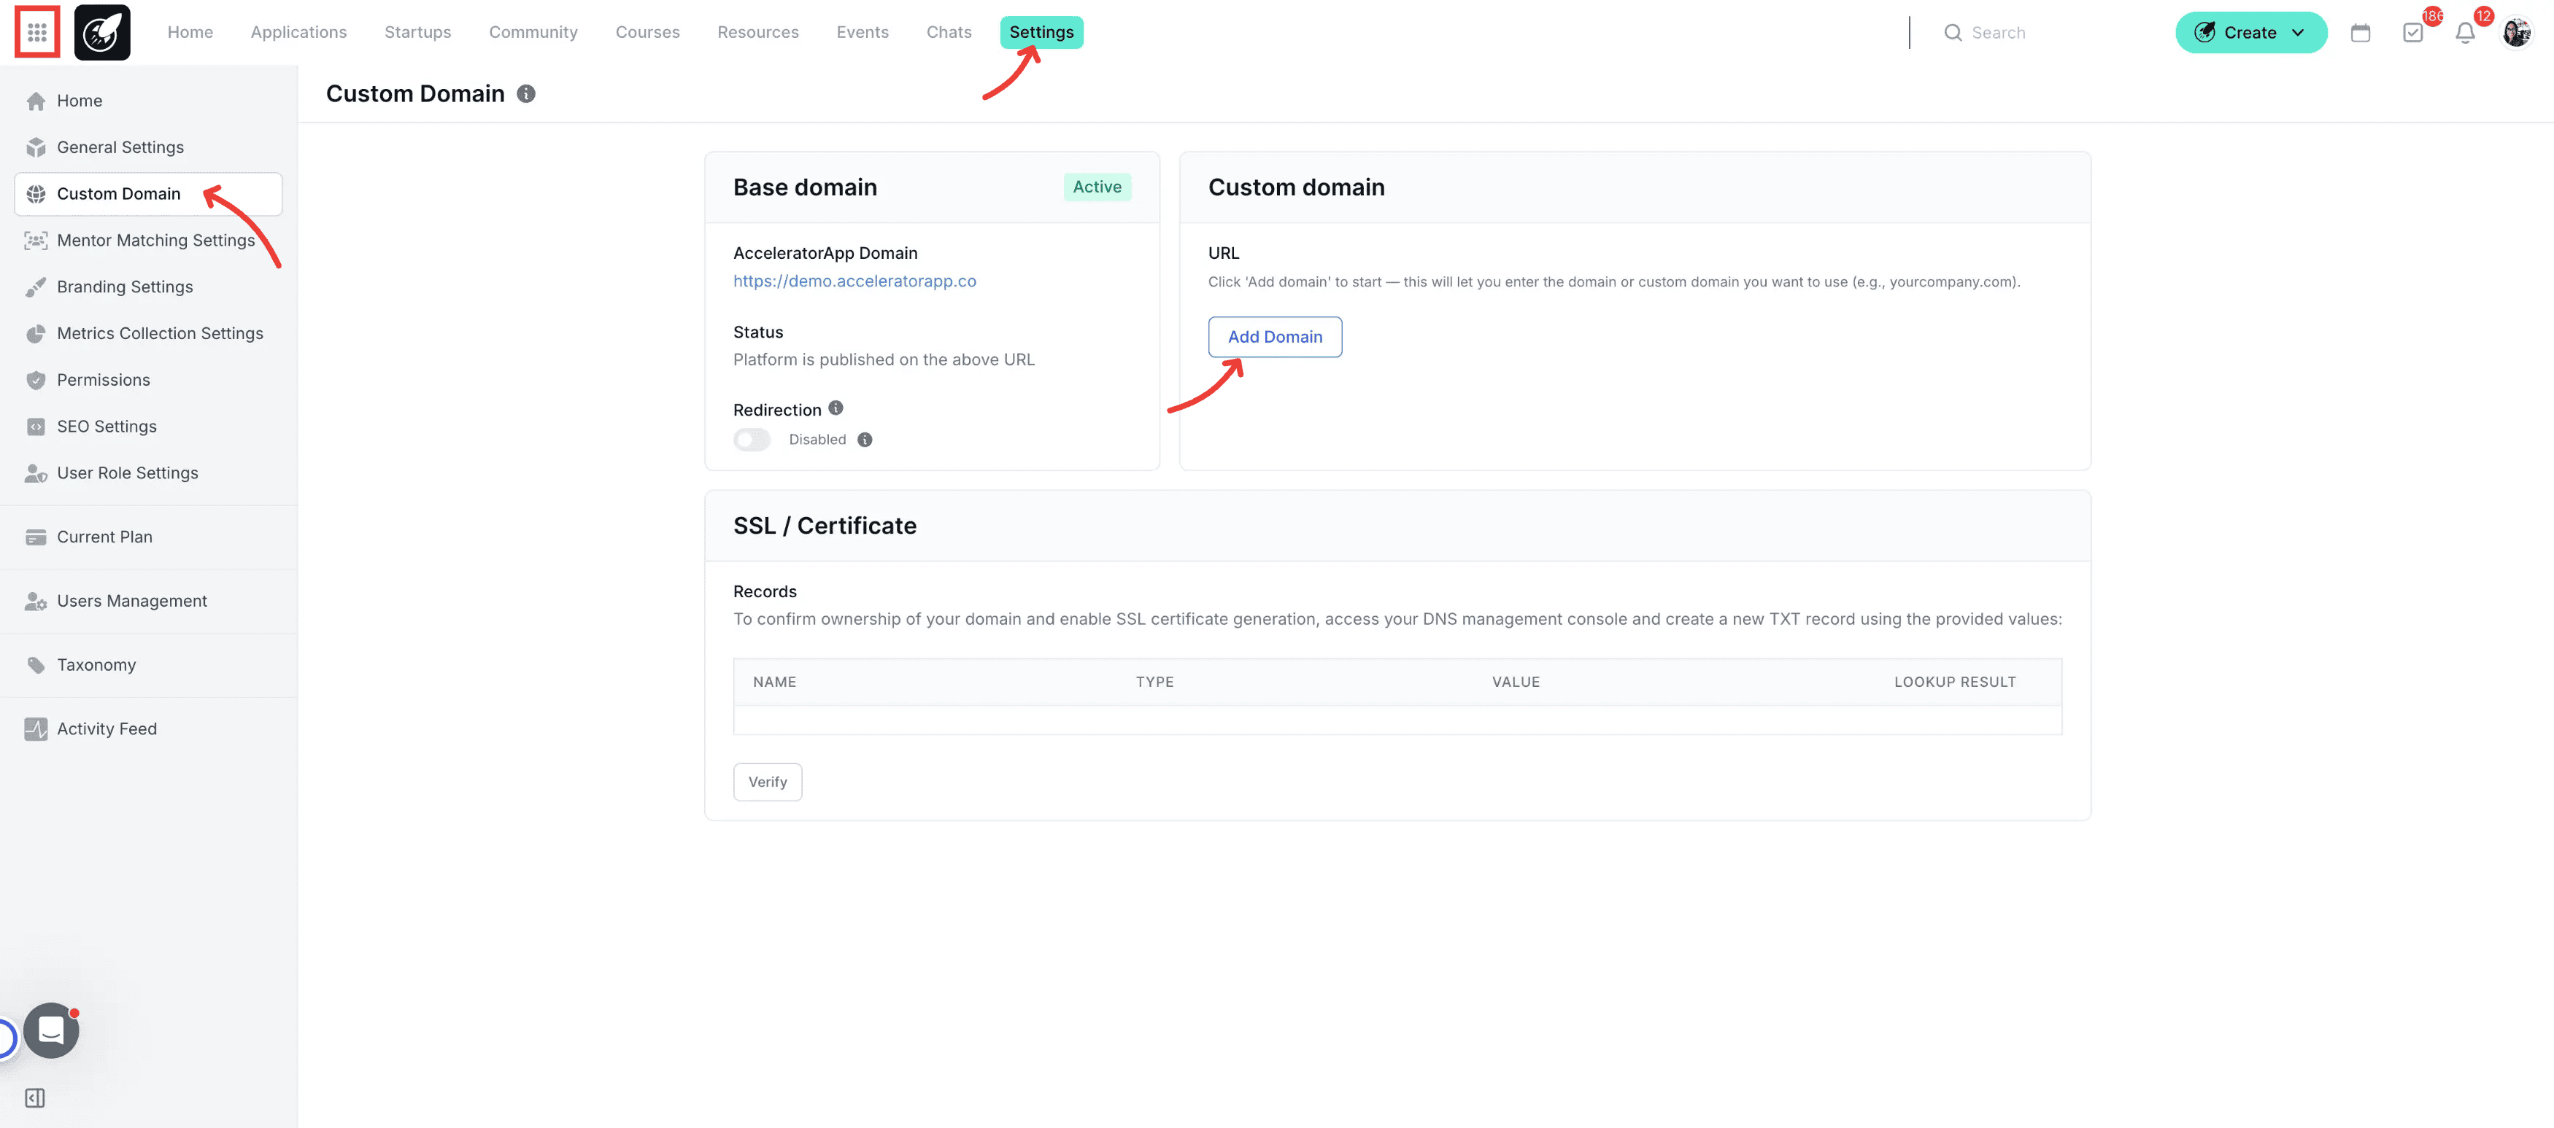Click the rocket logo icon
The height and width of the screenshot is (1128, 2554).
tap(102, 33)
